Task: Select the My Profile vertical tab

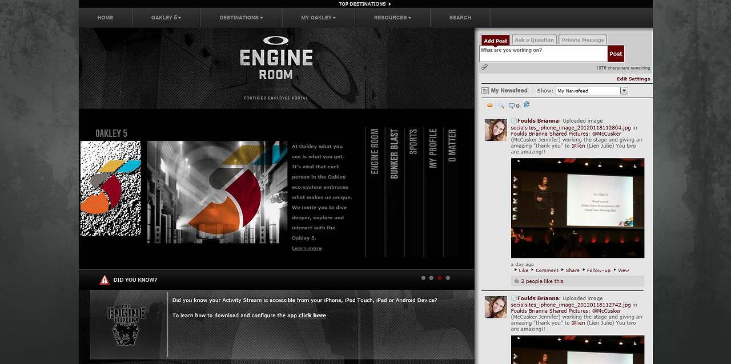Action: [x=433, y=148]
